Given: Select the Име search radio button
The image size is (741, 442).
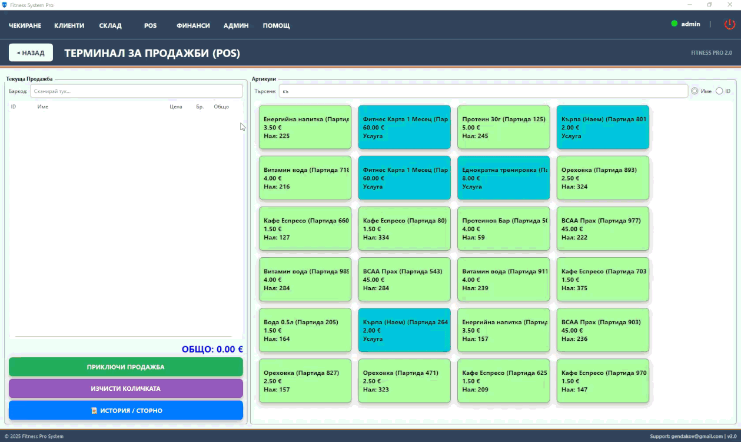Looking at the screenshot, I should click(695, 91).
